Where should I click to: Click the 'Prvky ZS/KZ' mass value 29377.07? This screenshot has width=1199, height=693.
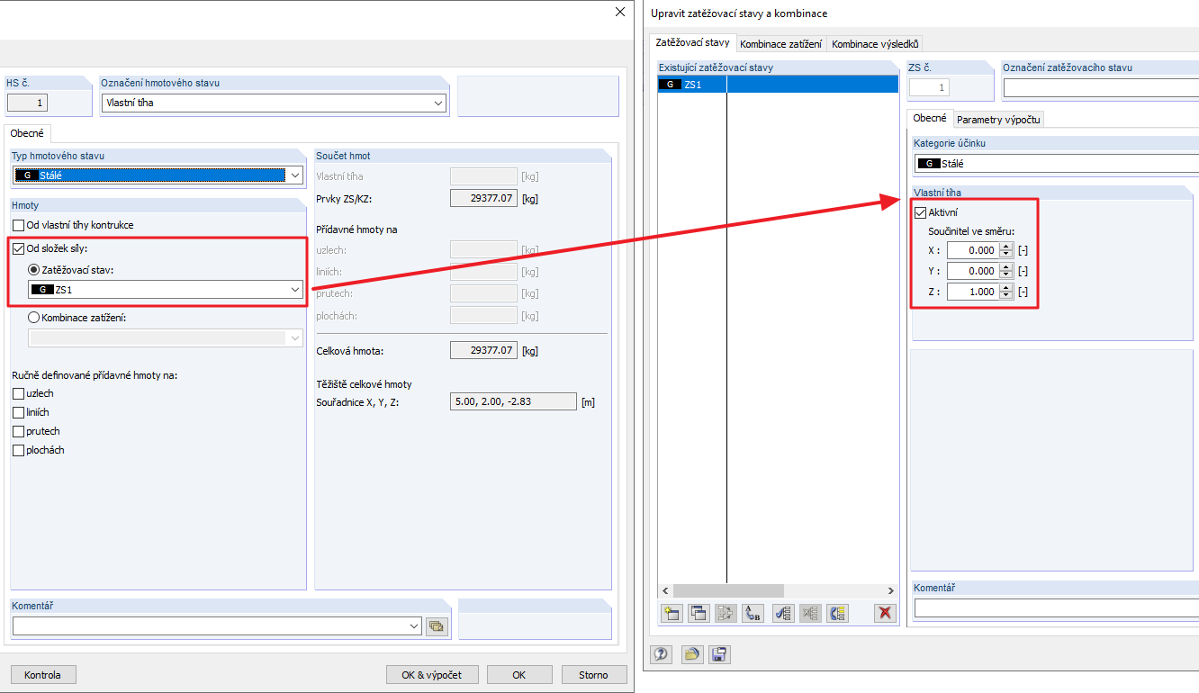pyautogui.click(x=483, y=198)
